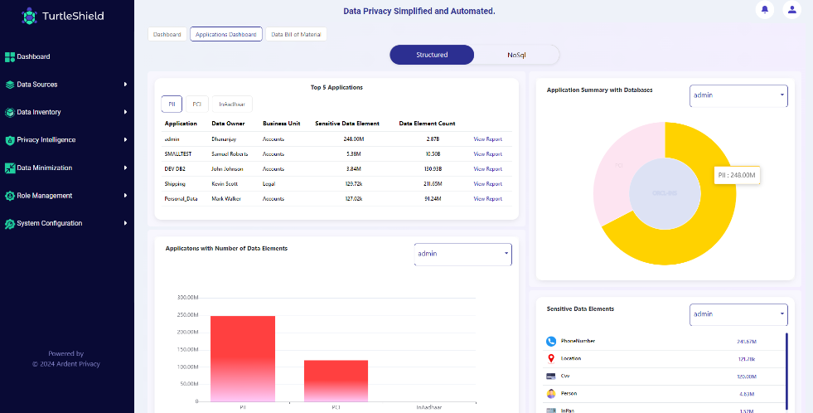813x413 pixels.
Task: Click the PCI bar in the chart
Action: pos(336,381)
